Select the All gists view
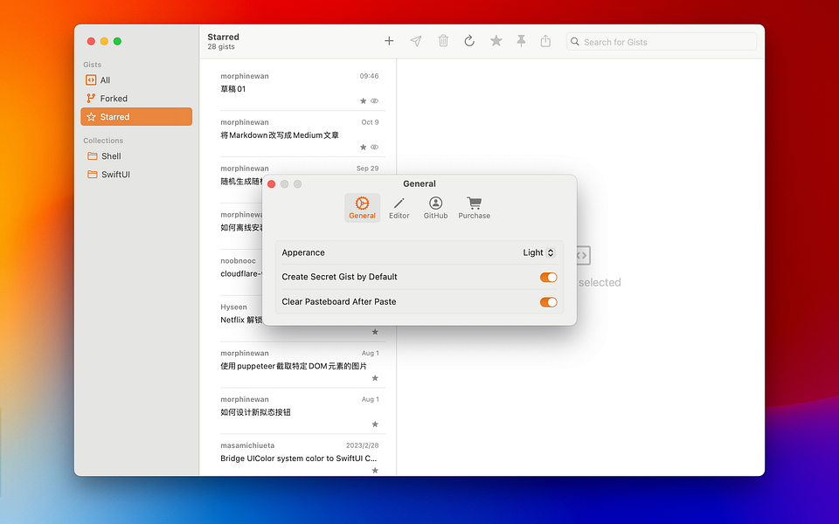This screenshot has width=839, height=524. [105, 79]
